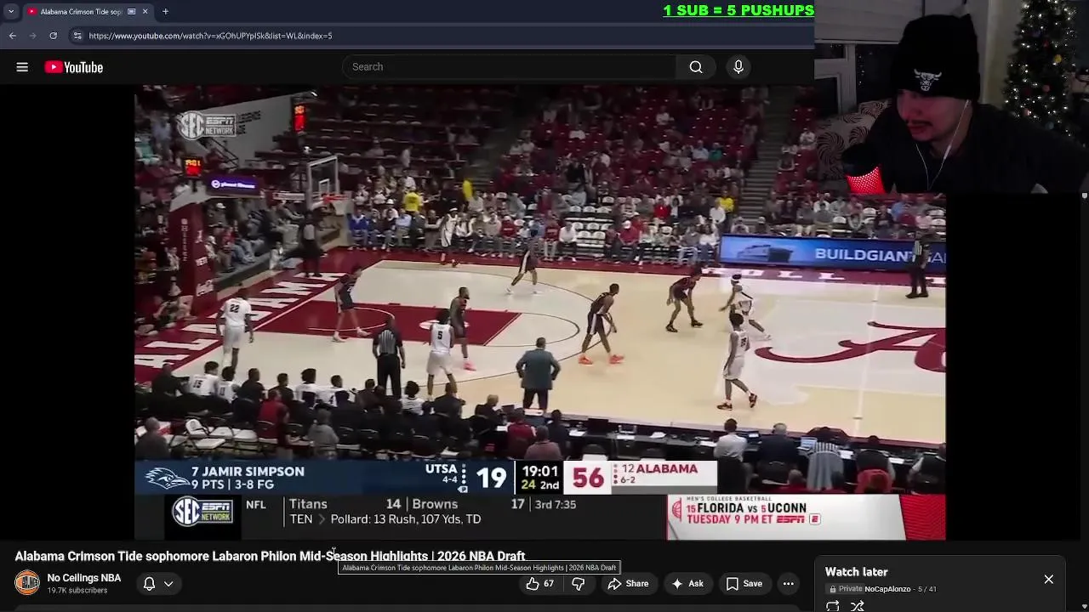The height and width of the screenshot is (612, 1089).
Task: Click the video title text
Action: coord(270,556)
